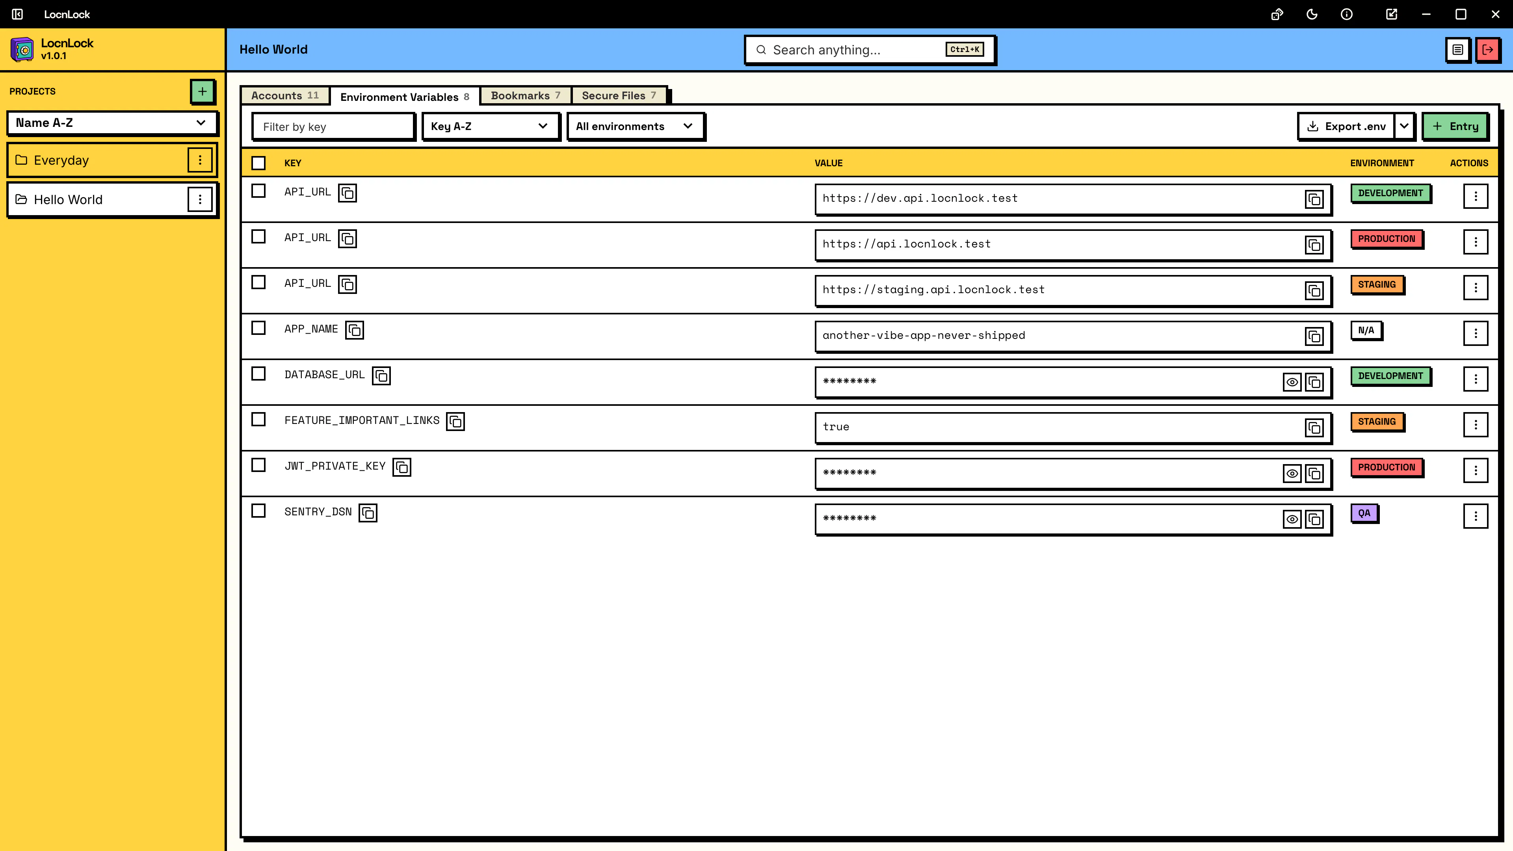Expand export options arrow beside Export .env
The width and height of the screenshot is (1513, 851).
coord(1404,126)
